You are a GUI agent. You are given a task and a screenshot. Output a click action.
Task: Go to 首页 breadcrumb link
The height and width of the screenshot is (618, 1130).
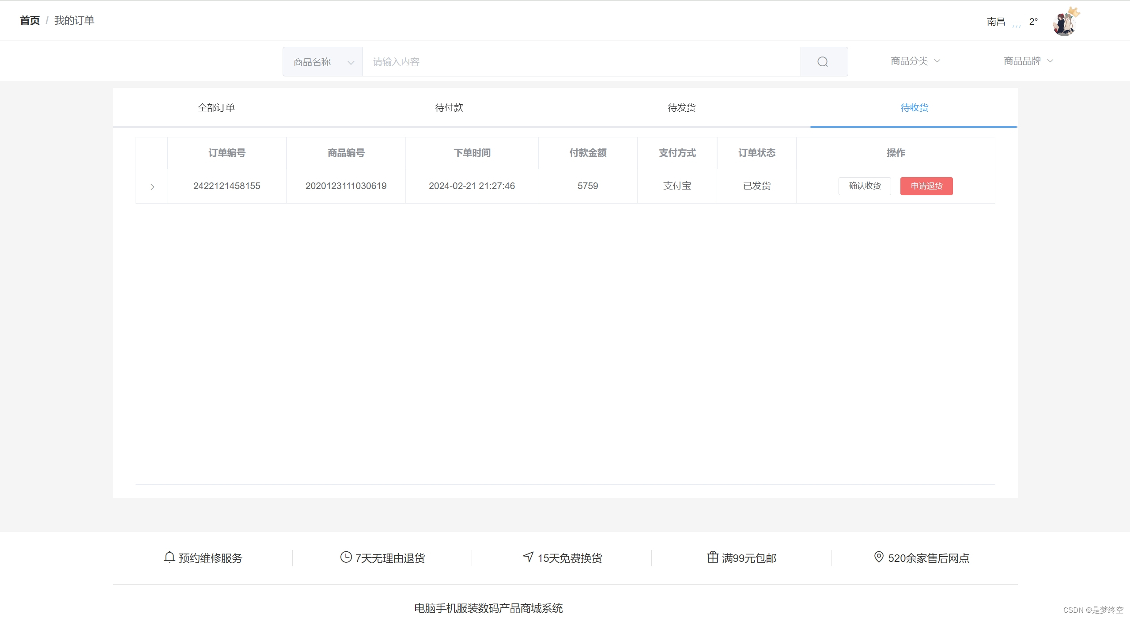click(x=30, y=21)
